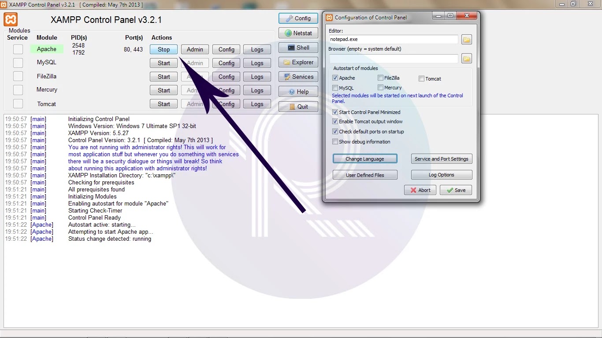Image resolution: width=602 pixels, height=338 pixels.
Task: View Apache Logs
Action: (x=257, y=50)
